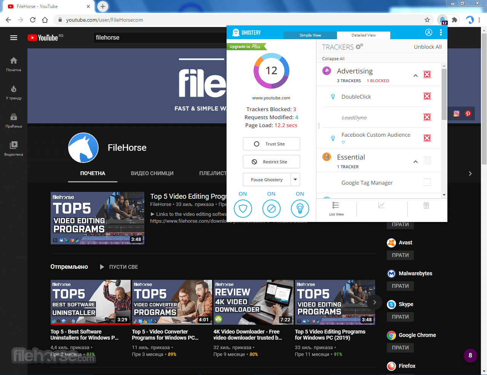This screenshot has height=375, width=487.
Task: Click the Essential category icon
Action: 327,156
